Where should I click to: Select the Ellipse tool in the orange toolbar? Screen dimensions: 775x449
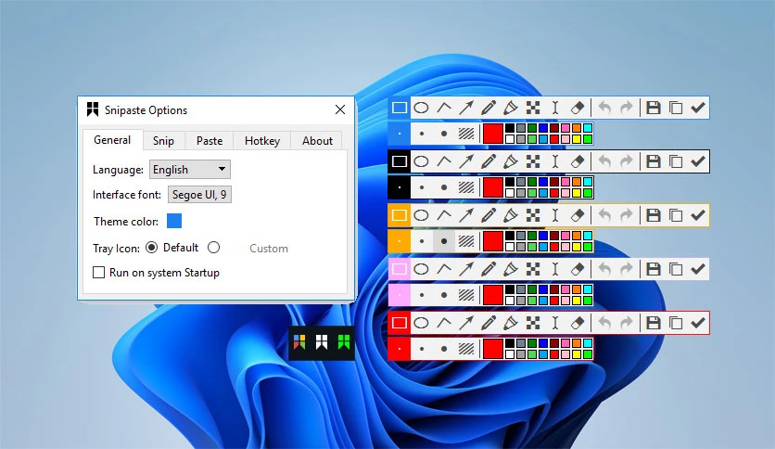point(421,215)
